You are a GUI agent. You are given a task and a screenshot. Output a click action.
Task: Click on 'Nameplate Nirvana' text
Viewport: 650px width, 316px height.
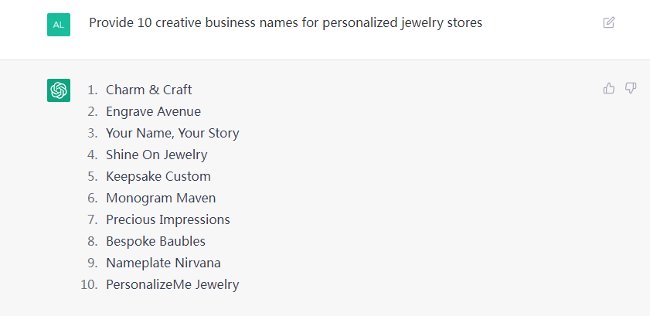(163, 263)
